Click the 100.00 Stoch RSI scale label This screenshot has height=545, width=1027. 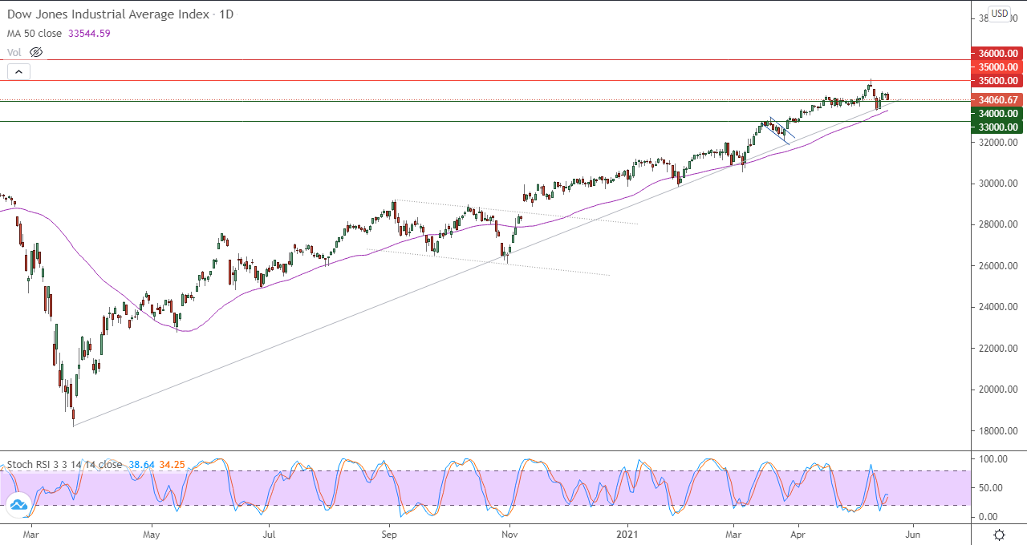tap(993, 459)
